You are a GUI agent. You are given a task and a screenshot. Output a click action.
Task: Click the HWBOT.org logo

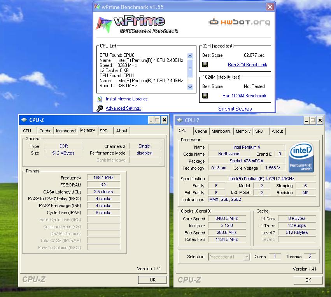click(x=239, y=22)
